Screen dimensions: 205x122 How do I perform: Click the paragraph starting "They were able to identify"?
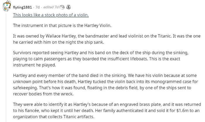107,111
